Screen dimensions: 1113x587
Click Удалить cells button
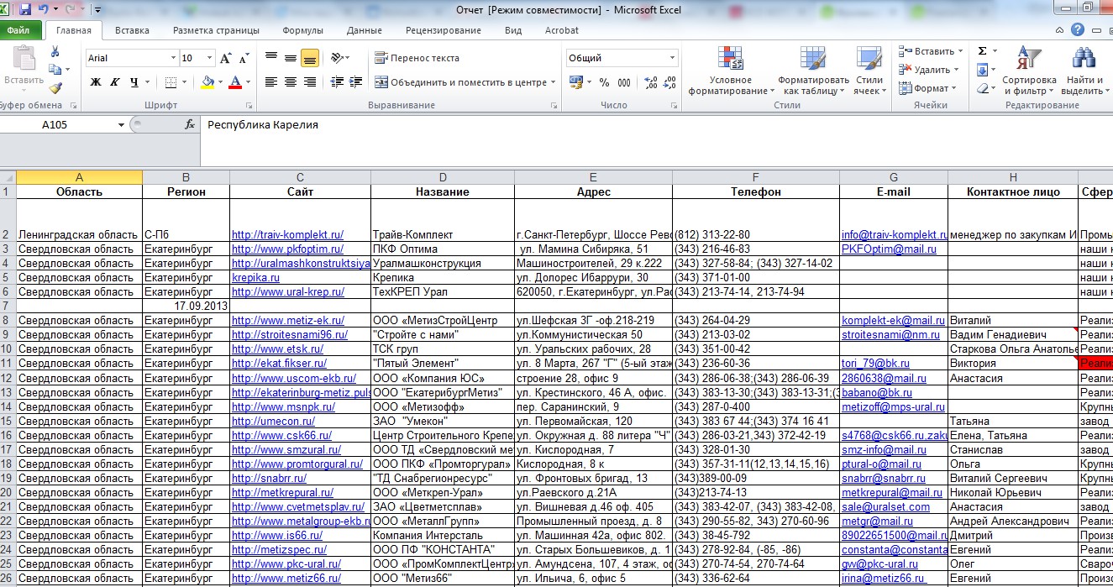pyautogui.click(x=928, y=70)
